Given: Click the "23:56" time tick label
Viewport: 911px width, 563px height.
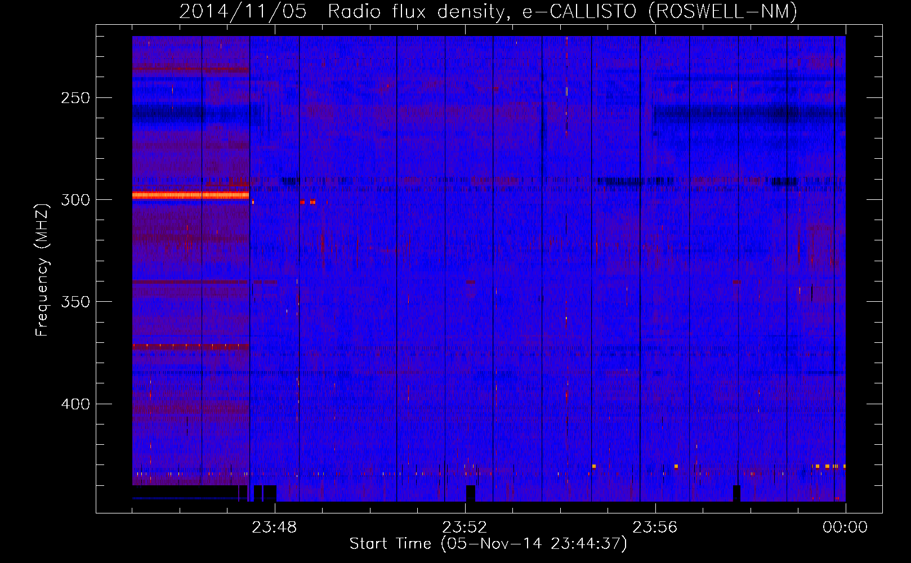Looking at the screenshot, I should pos(655,528).
